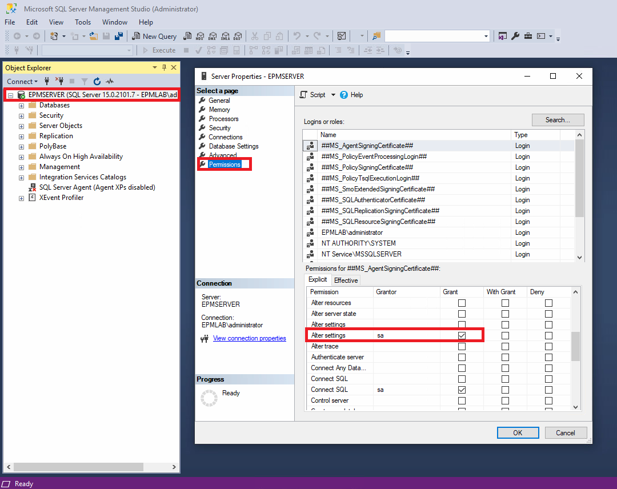Check Deny box for Alter trace
Image resolution: width=617 pixels, height=489 pixels.
click(548, 346)
